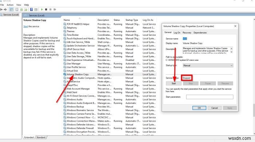This screenshot has height=142, width=255.
Task: Switch to the Log On tab
Action: pos(177,33)
